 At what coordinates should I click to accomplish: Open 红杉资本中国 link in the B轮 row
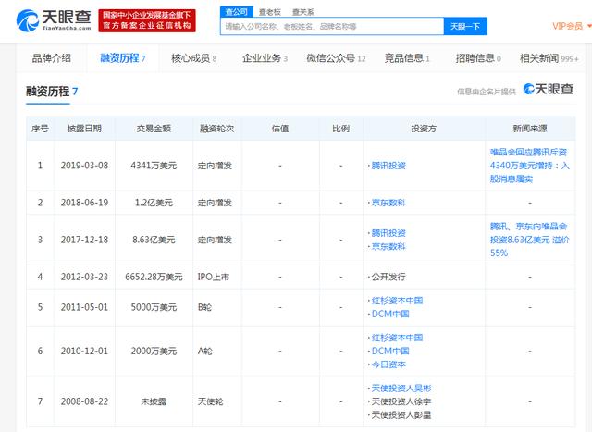[x=397, y=301]
